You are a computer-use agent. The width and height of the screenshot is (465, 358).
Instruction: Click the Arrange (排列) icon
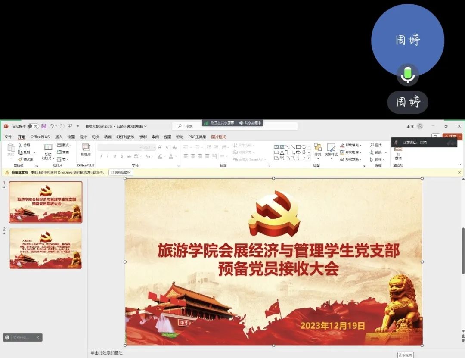tap(318, 147)
